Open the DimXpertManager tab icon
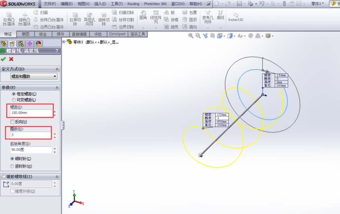This screenshot has height=214, width=340. point(29,44)
